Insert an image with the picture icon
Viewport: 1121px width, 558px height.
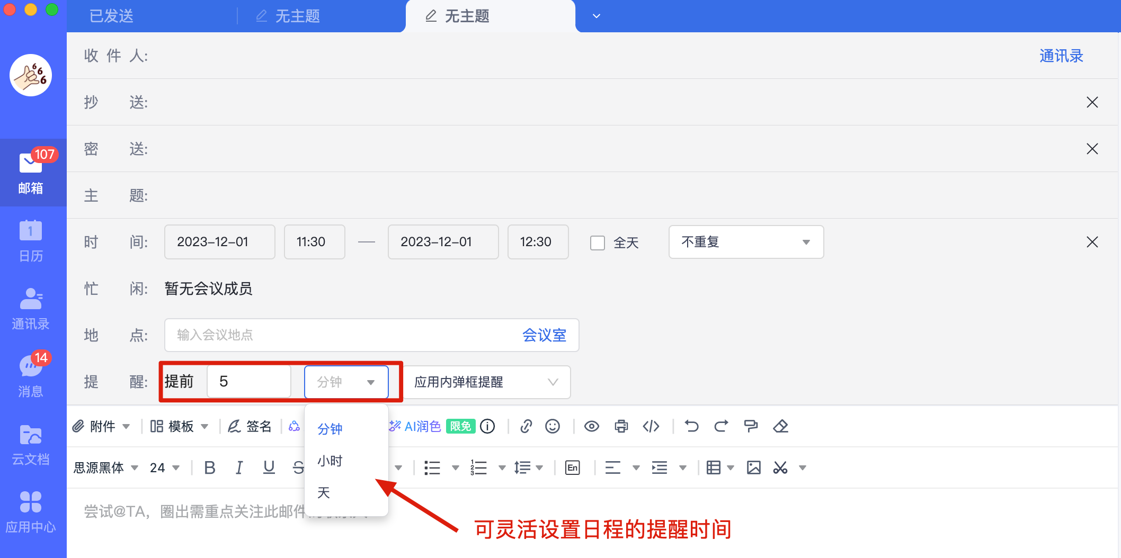point(754,467)
